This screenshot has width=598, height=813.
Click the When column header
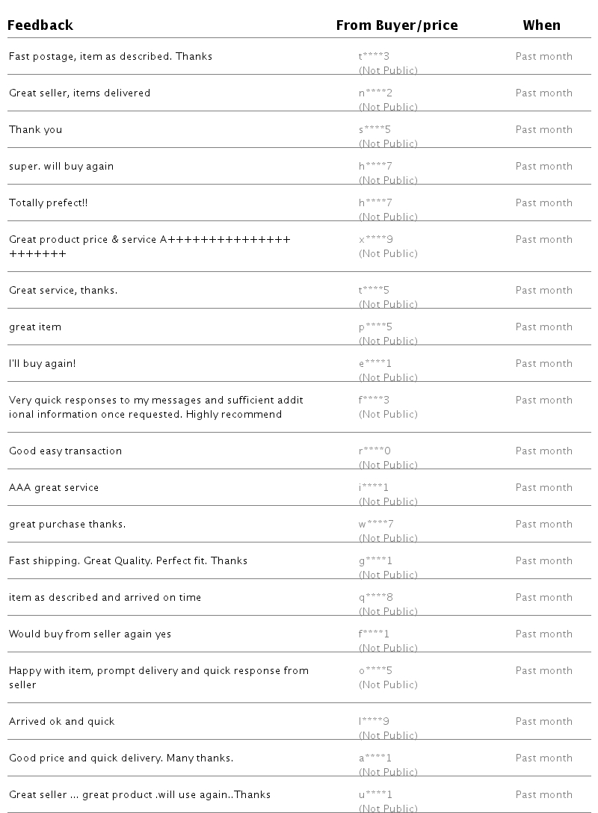click(541, 25)
